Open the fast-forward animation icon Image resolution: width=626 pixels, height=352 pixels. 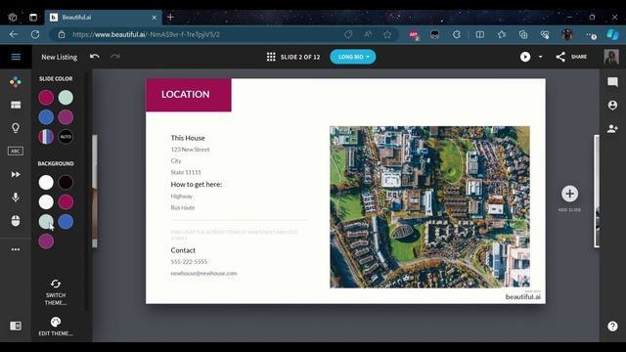(x=16, y=174)
